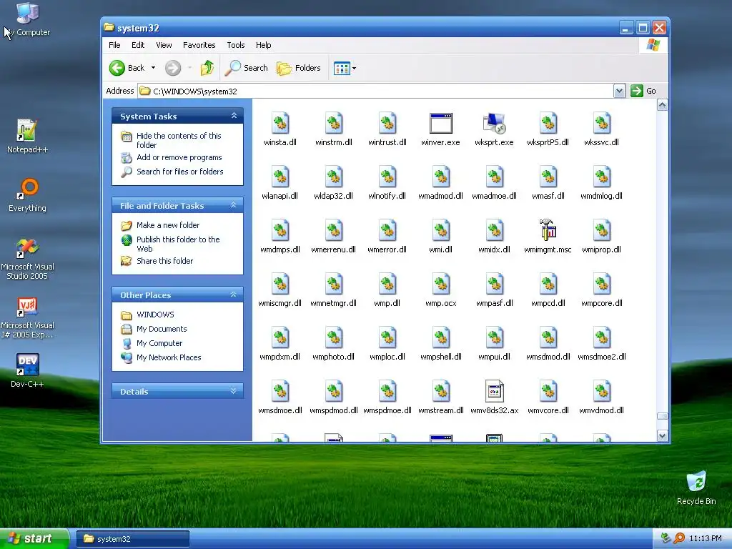Toggle the Folders tree pane

pyautogui.click(x=298, y=68)
